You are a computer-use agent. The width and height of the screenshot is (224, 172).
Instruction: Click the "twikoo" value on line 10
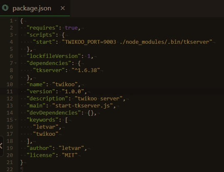coord(65,84)
